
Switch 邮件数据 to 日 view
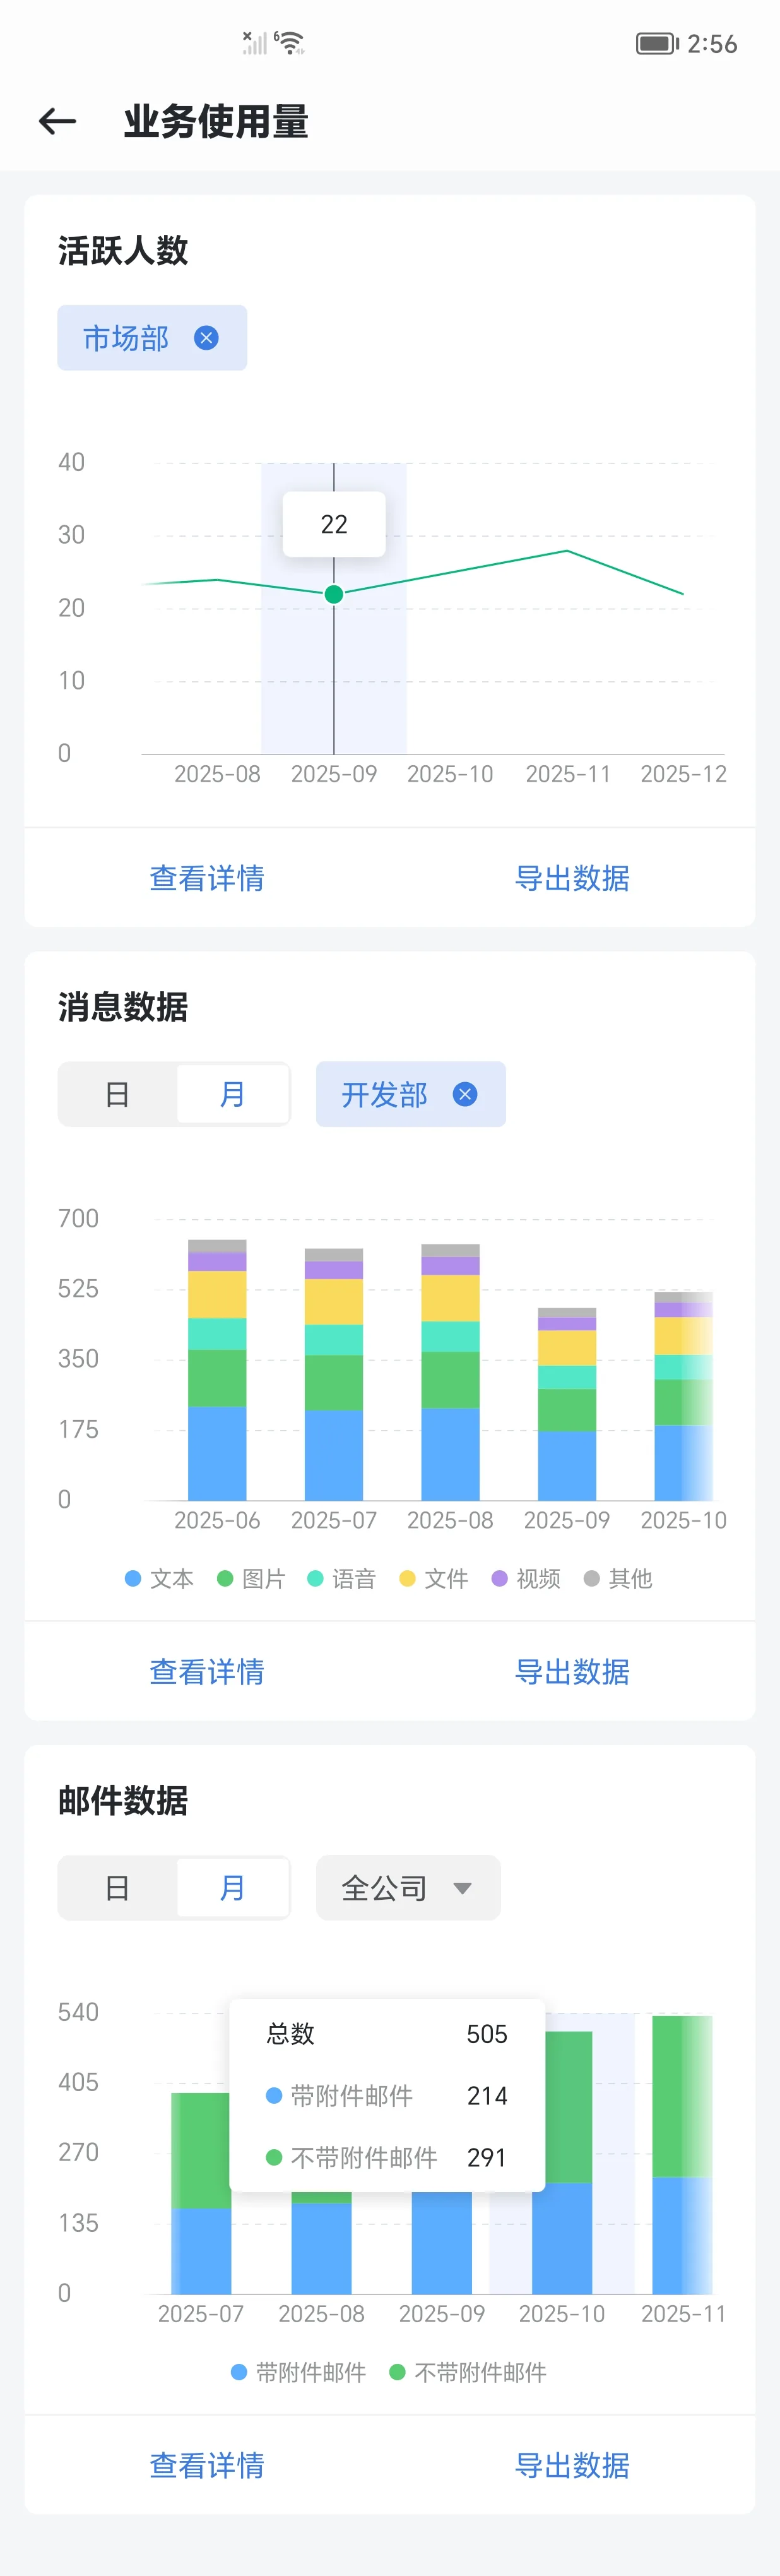117,1888
